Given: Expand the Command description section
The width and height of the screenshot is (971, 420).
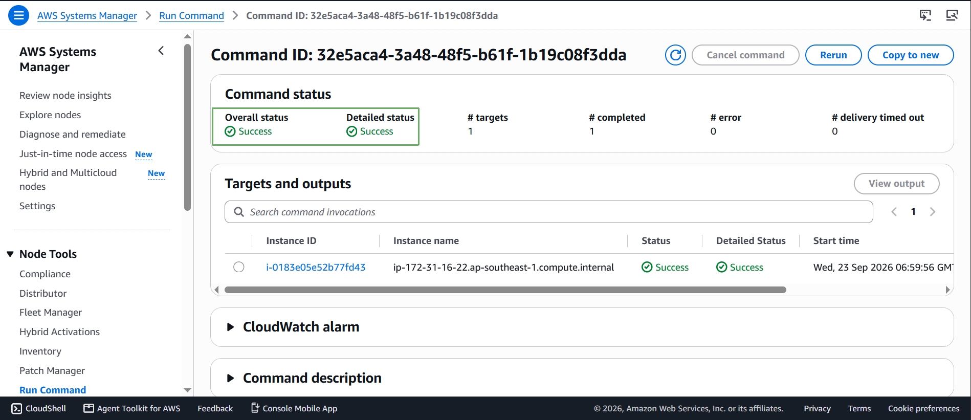Looking at the screenshot, I should coord(230,378).
